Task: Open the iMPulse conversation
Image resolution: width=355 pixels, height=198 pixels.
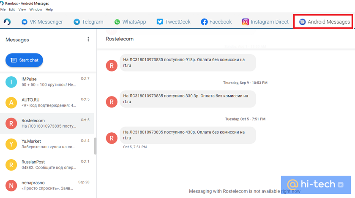Action: (47, 82)
